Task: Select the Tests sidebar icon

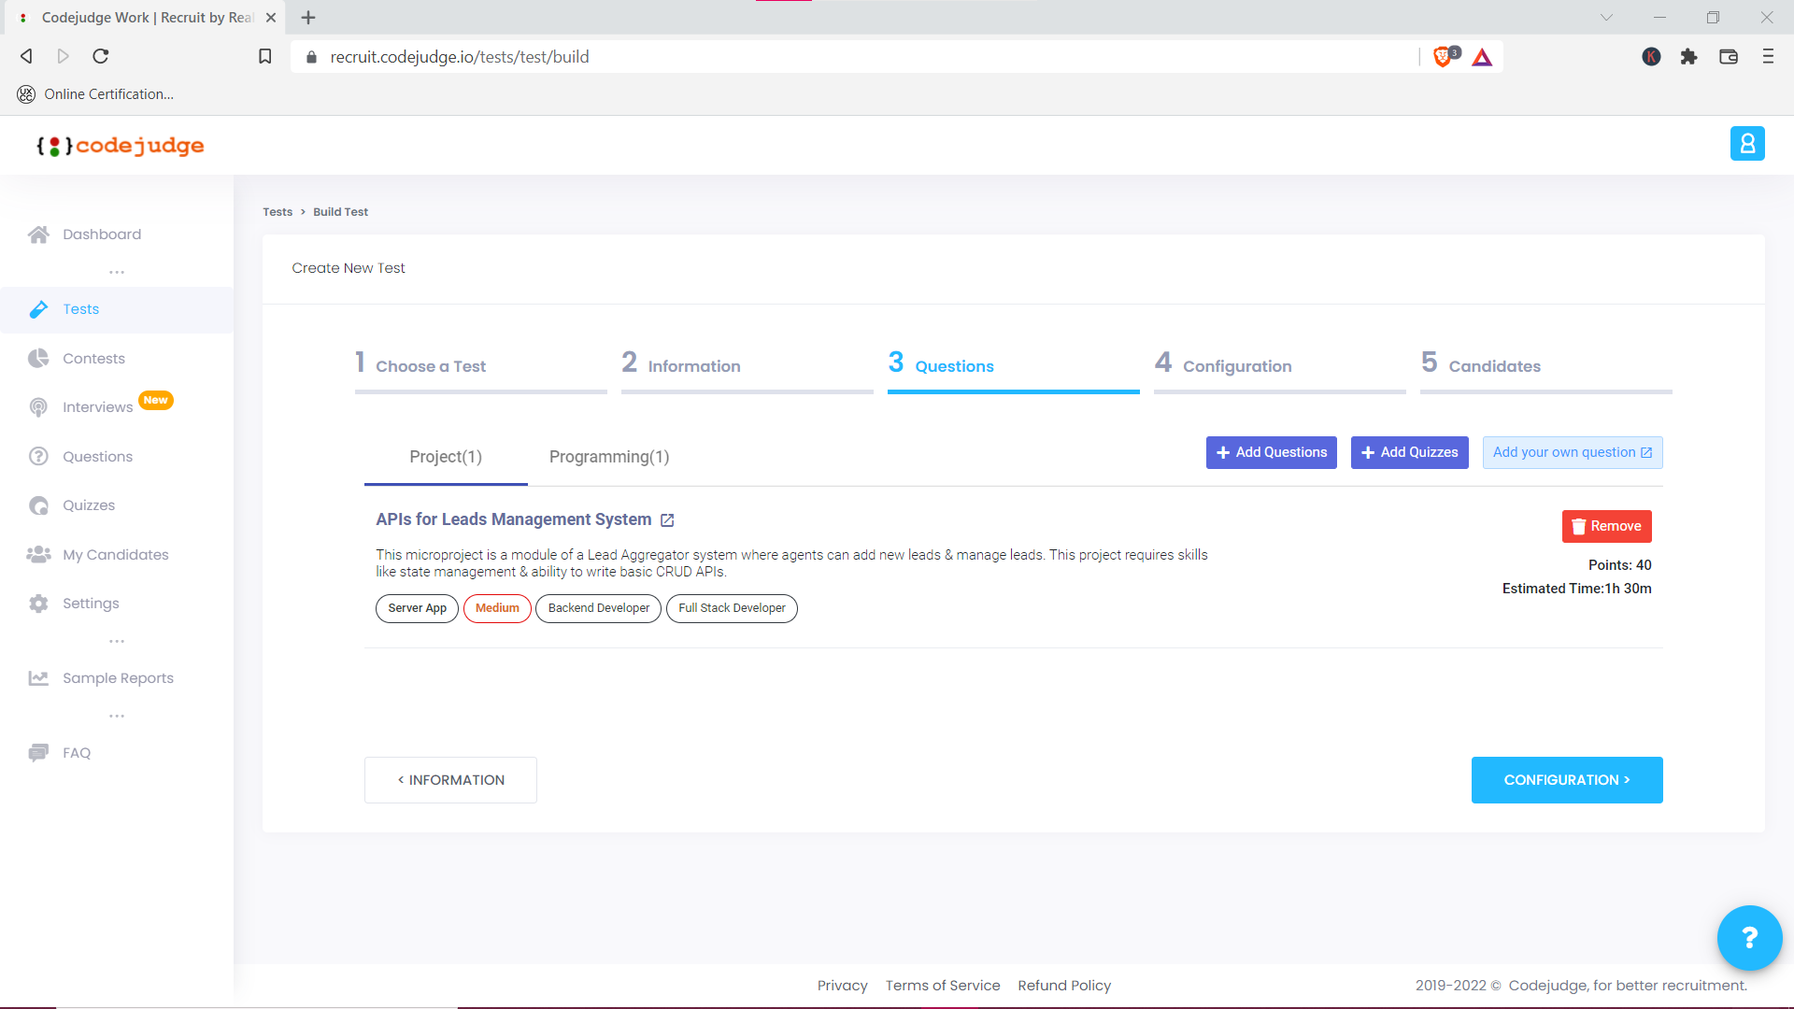Action: pyautogui.click(x=39, y=309)
